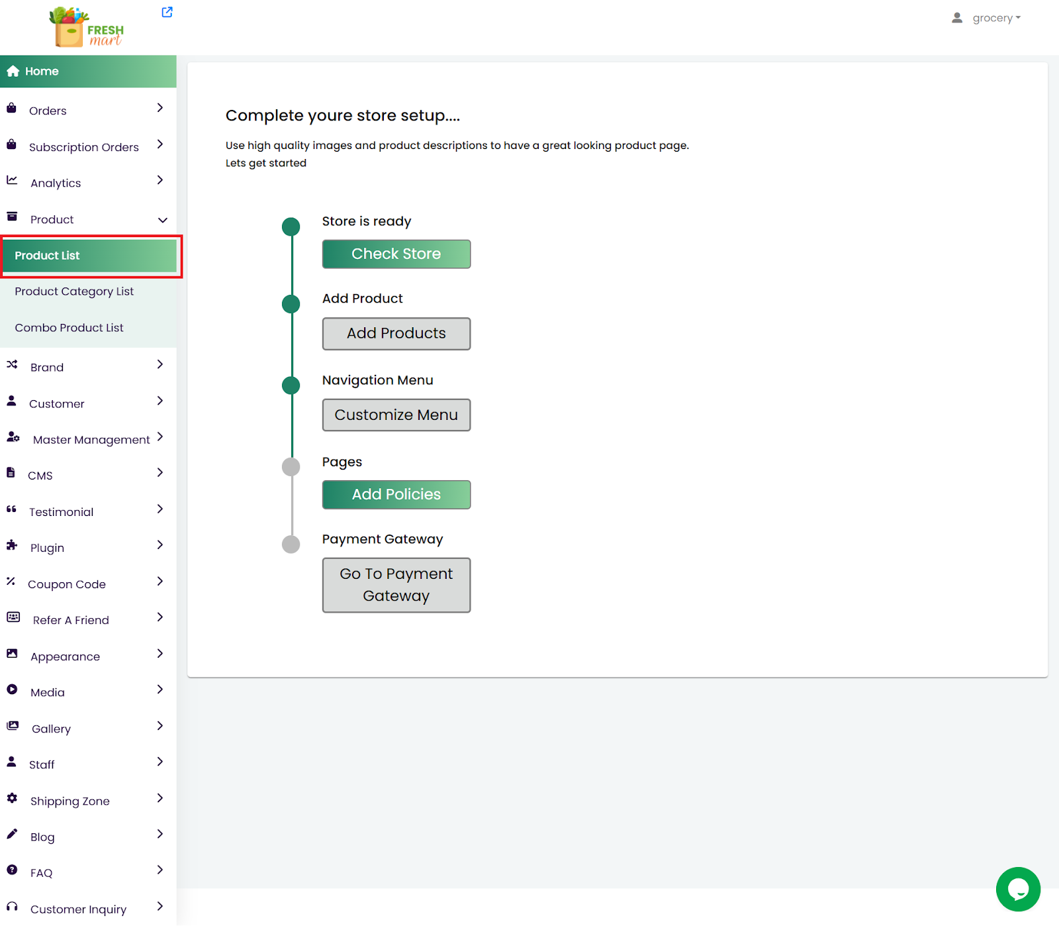Click the Plugin puzzle piece icon

12,545
